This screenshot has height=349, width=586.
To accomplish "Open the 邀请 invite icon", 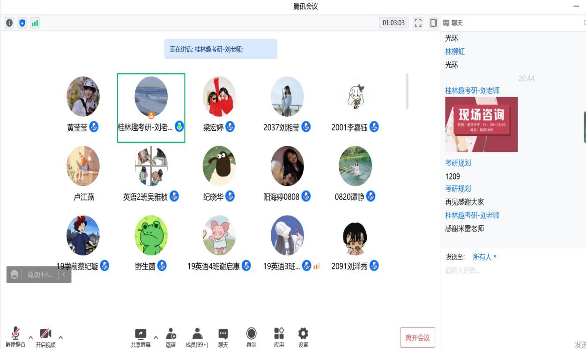I will [x=171, y=337].
